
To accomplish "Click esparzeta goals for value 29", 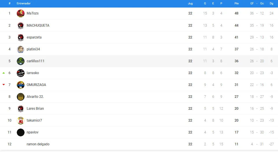I will (x=252, y=37).
